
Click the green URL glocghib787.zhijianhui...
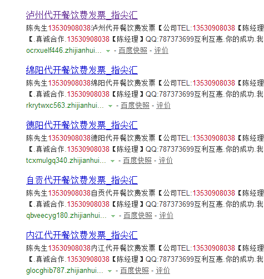click(x=65, y=271)
